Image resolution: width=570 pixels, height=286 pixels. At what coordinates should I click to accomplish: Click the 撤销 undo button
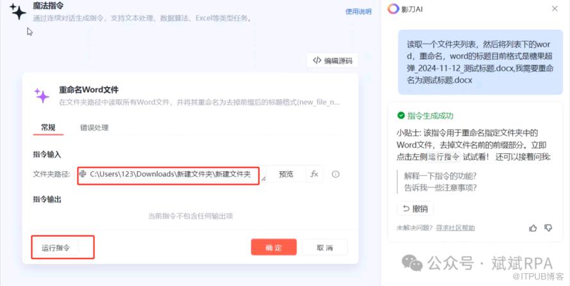tap(415, 208)
